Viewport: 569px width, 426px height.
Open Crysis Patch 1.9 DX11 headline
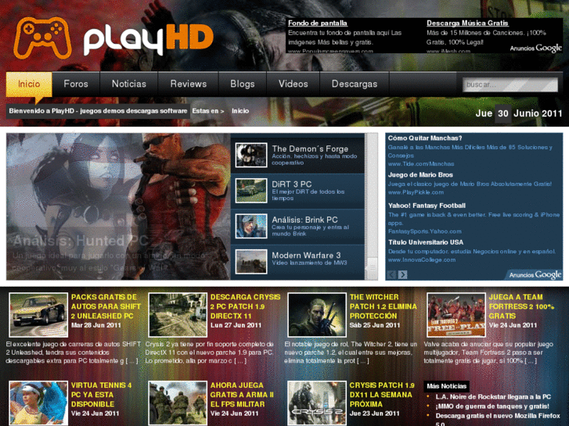(382, 395)
